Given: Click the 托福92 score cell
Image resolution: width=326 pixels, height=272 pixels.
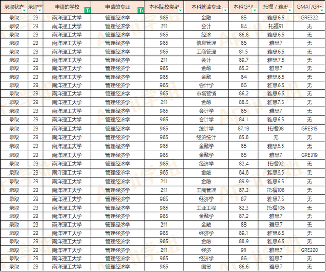Looking at the screenshot, I should 276,164.
